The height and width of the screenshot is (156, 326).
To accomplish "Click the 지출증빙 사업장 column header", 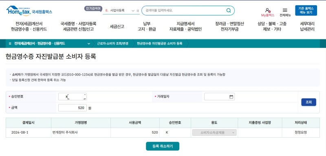I will click(260, 123).
